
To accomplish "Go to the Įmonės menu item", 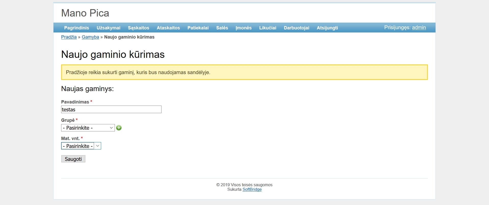I will pyautogui.click(x=243, y=28).
